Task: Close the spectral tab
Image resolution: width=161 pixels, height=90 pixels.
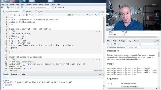Action: point(32,12)
